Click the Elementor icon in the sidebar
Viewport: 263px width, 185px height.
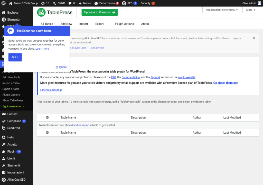point(4,20)
